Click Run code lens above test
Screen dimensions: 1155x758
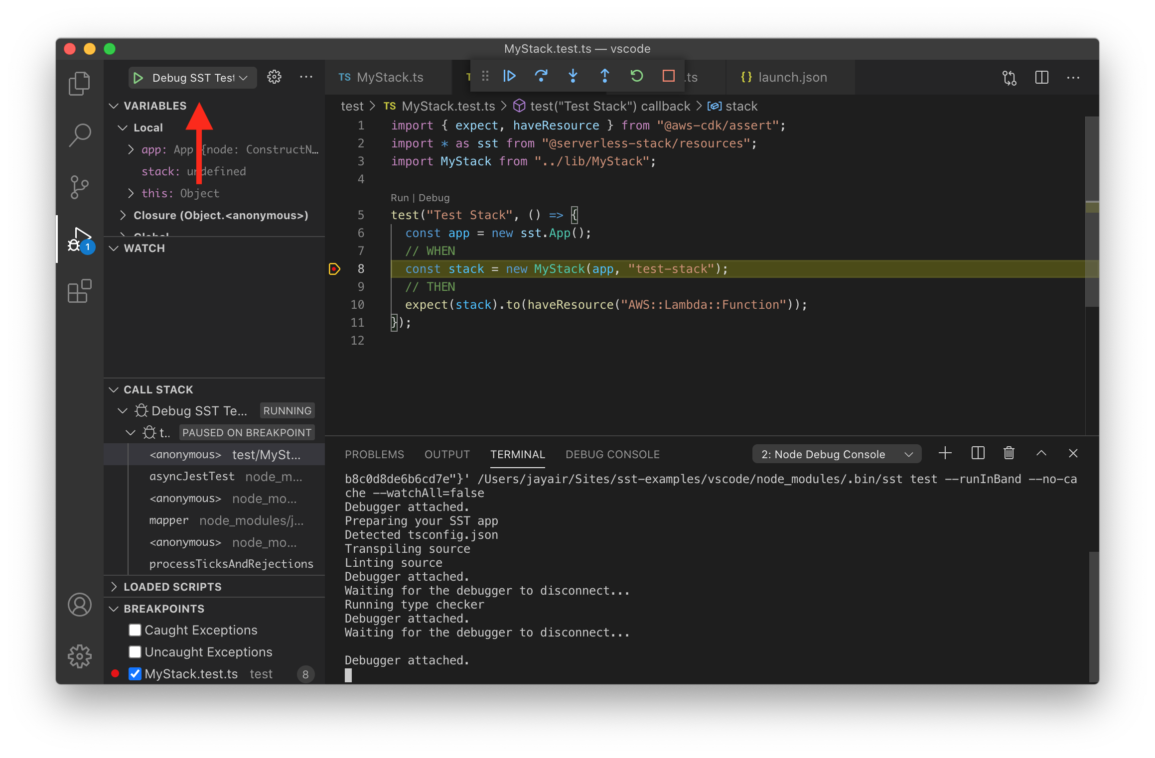click(x=400, y=198)
